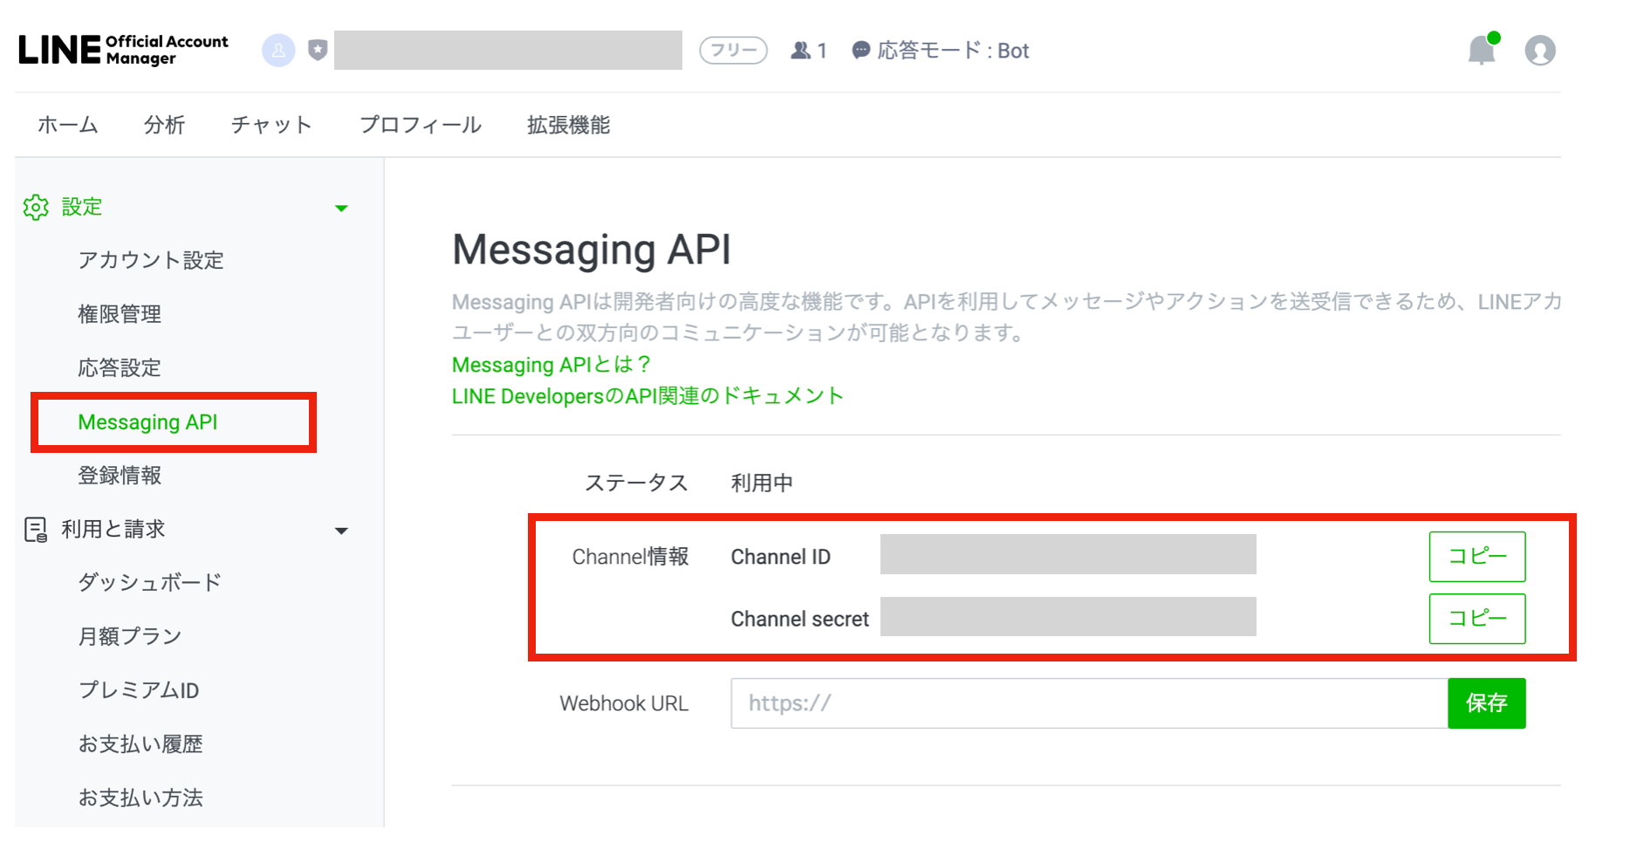Click the 利用中 status value
The image size is (1630, 850).
click(x=762, y=483)
